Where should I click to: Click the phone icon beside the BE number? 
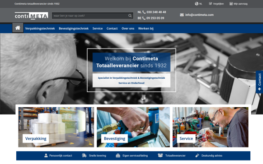click(144, 18)
